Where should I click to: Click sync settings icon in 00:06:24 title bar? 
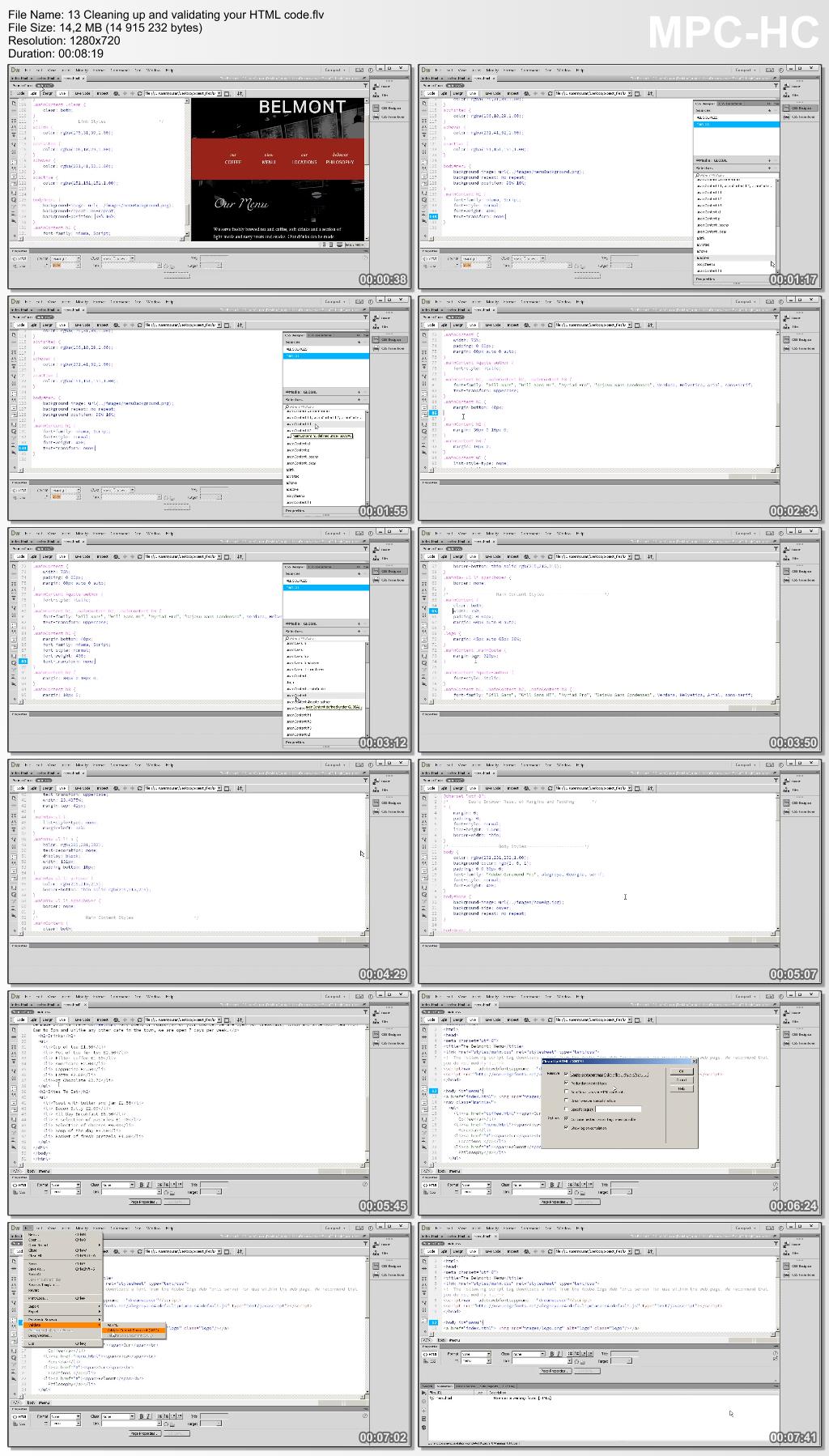point(770,996)
